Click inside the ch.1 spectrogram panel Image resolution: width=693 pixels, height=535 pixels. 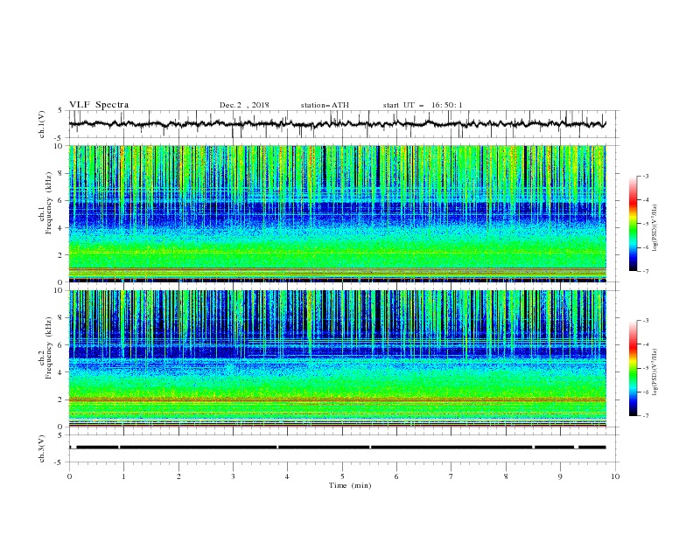[338, 213]
